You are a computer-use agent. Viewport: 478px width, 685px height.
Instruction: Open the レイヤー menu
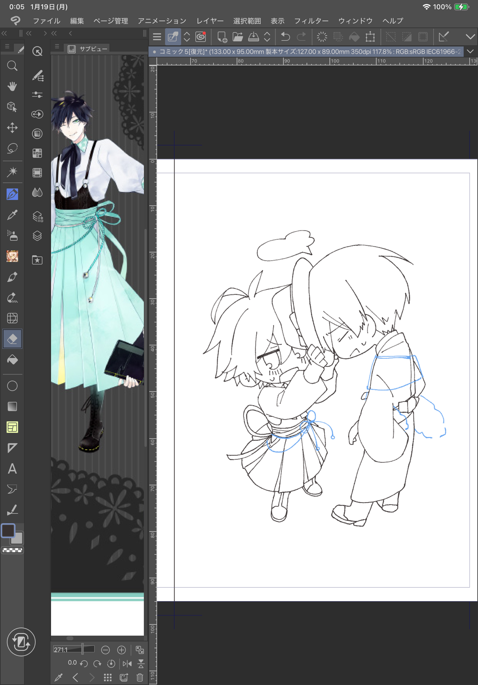pos(210,21)
